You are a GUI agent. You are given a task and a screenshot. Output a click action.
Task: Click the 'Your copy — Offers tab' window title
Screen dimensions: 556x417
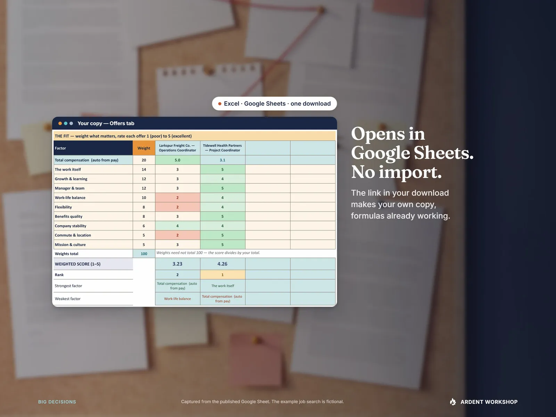tap(106, 123)
